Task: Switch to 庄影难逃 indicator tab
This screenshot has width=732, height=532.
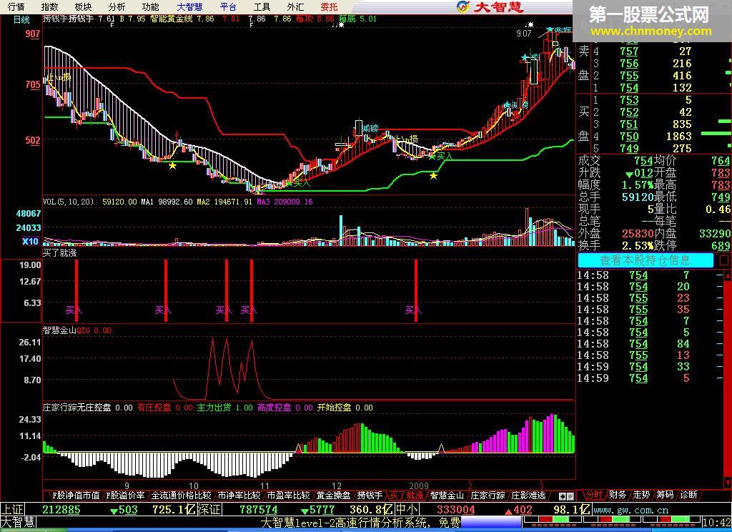Action: (528, 495)
